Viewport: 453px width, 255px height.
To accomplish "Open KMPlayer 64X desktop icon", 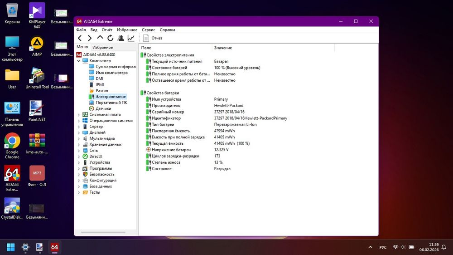I will click(37, 15).
